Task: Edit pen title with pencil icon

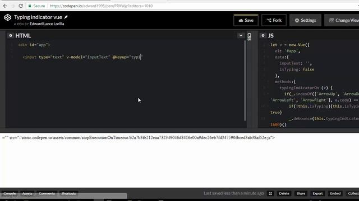Action: coord(66,17)
